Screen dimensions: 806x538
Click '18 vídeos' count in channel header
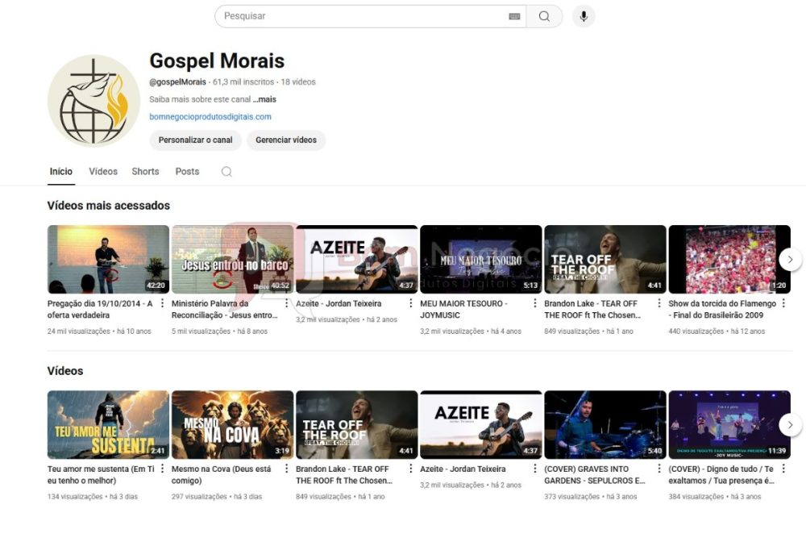click(298, 81)
